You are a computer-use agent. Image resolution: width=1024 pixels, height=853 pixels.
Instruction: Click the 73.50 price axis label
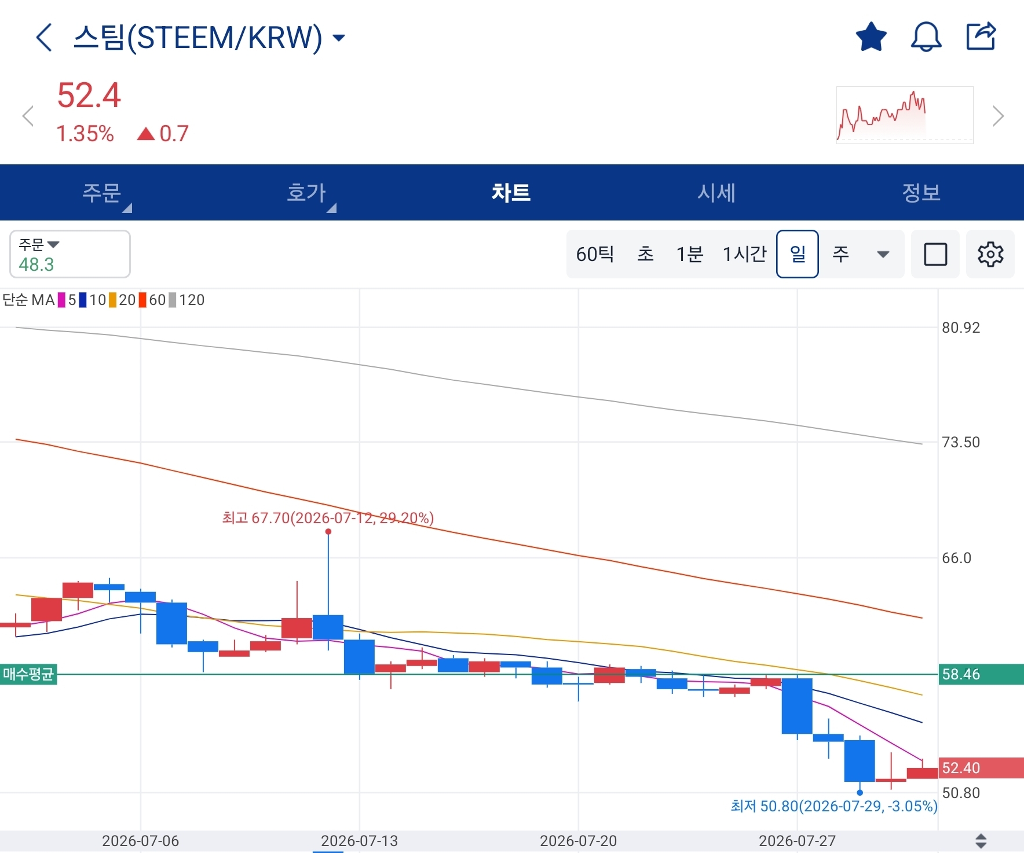[961, 442]
